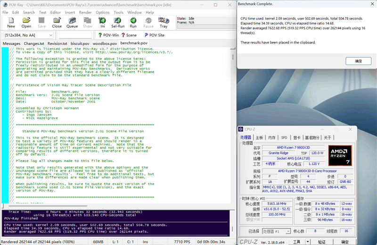Open POV-Win help in the toolbar
Viewport: 377px width, 245px height.
(x=109, y=35)
